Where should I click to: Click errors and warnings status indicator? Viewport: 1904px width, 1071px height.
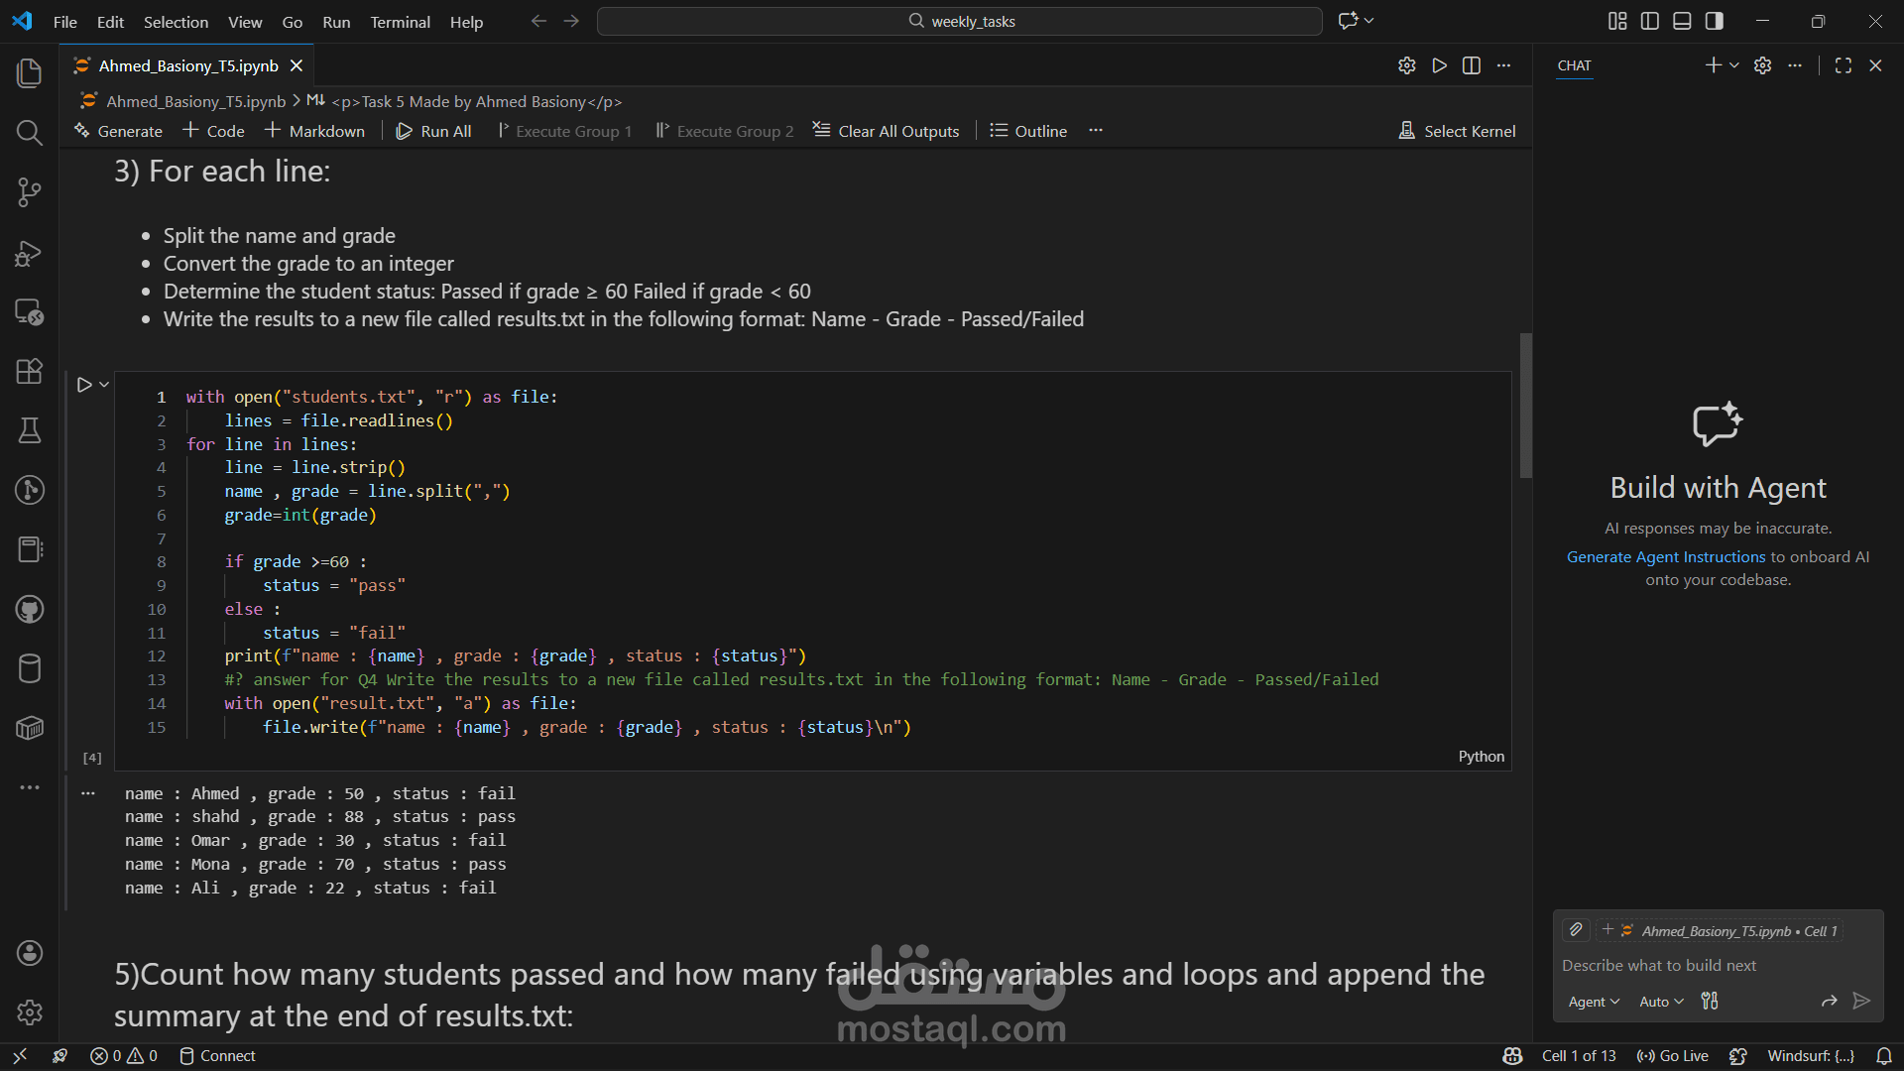click(124, 1056)
